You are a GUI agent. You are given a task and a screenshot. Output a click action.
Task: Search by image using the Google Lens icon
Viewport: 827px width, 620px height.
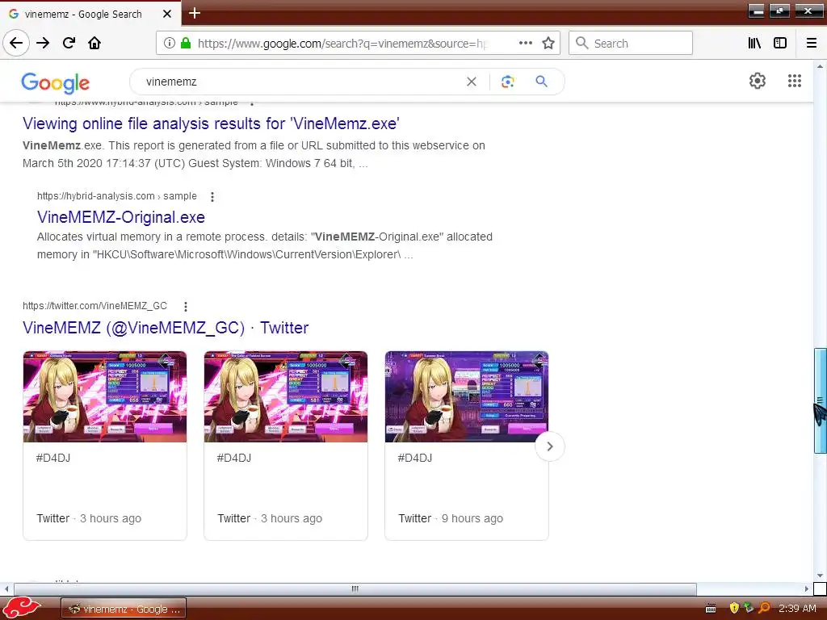[x=507, y=82]
